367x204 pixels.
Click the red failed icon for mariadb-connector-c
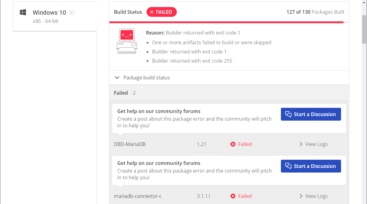(233, 196)
